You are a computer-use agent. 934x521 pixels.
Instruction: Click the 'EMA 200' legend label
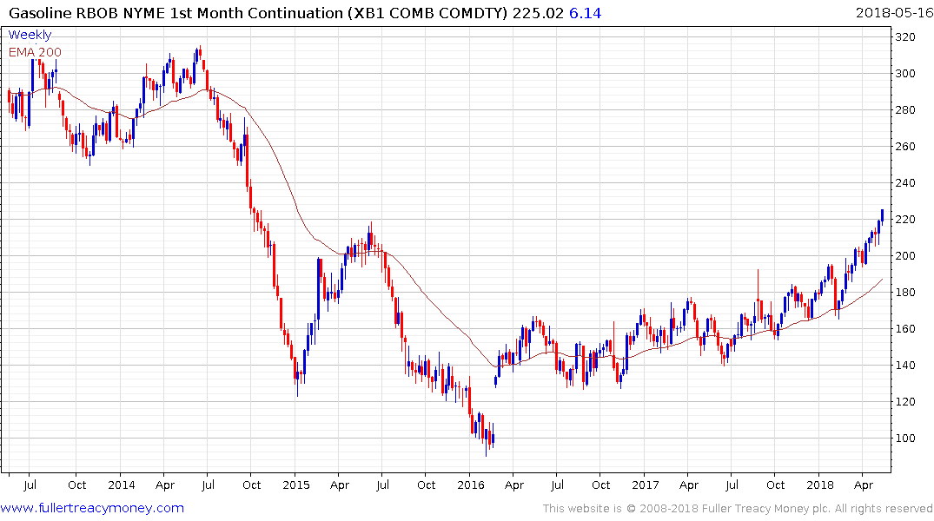(35, 52)
